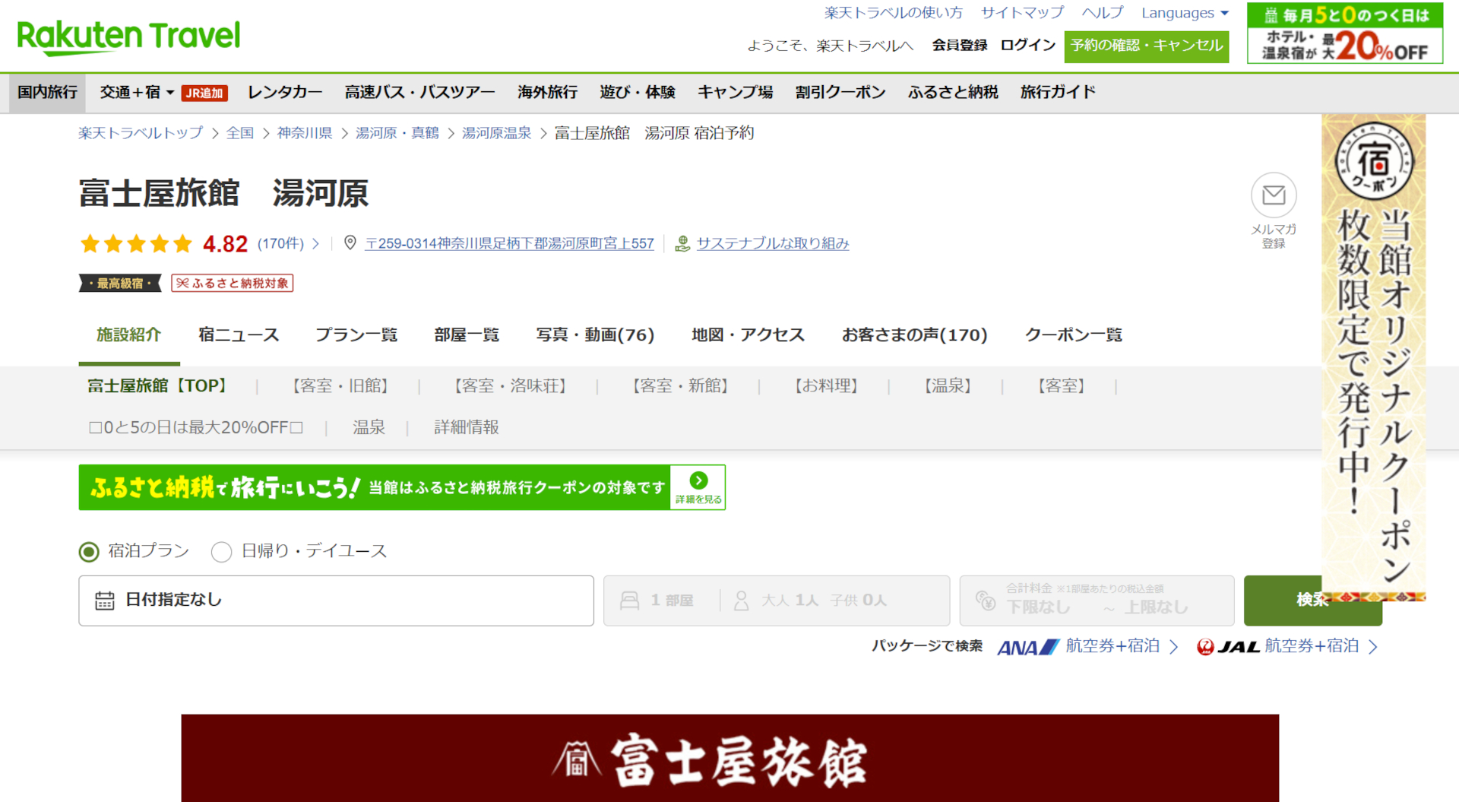Open キャンプ場 in the navigation bar

click(x=735, y=92)
